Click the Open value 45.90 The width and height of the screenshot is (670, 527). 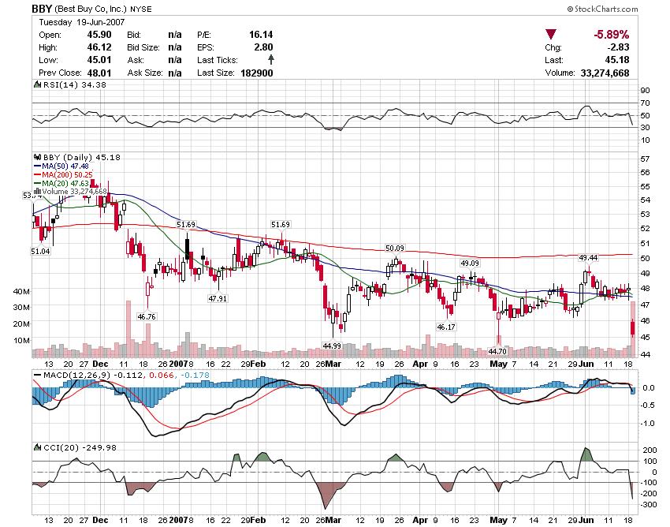point(99,35)
